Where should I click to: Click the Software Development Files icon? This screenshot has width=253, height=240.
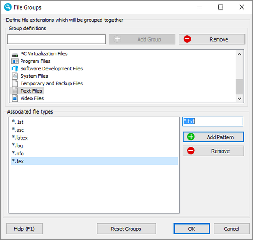(15, 69)
